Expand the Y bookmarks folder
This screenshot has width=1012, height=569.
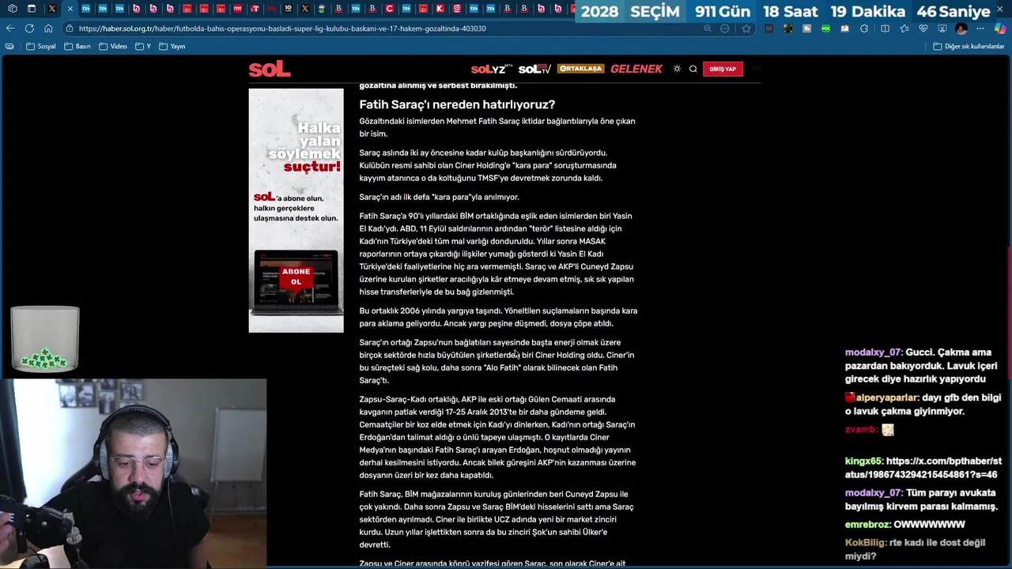[143, 46]
